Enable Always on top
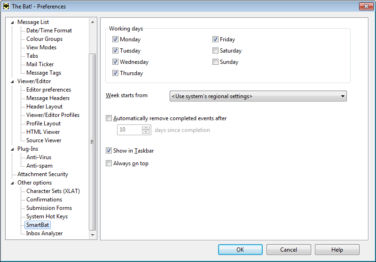376x262 pixels. [109, 163]
